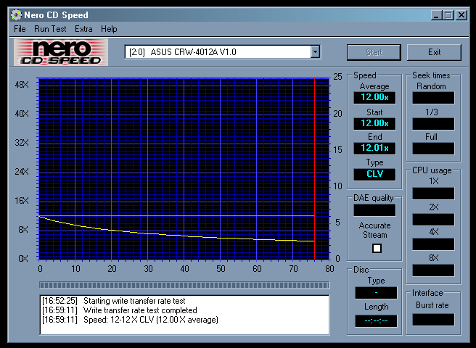The height and width of the screenshot is (348, 476).
Task: Click the 16X axis label
Action: coord(22,201)
